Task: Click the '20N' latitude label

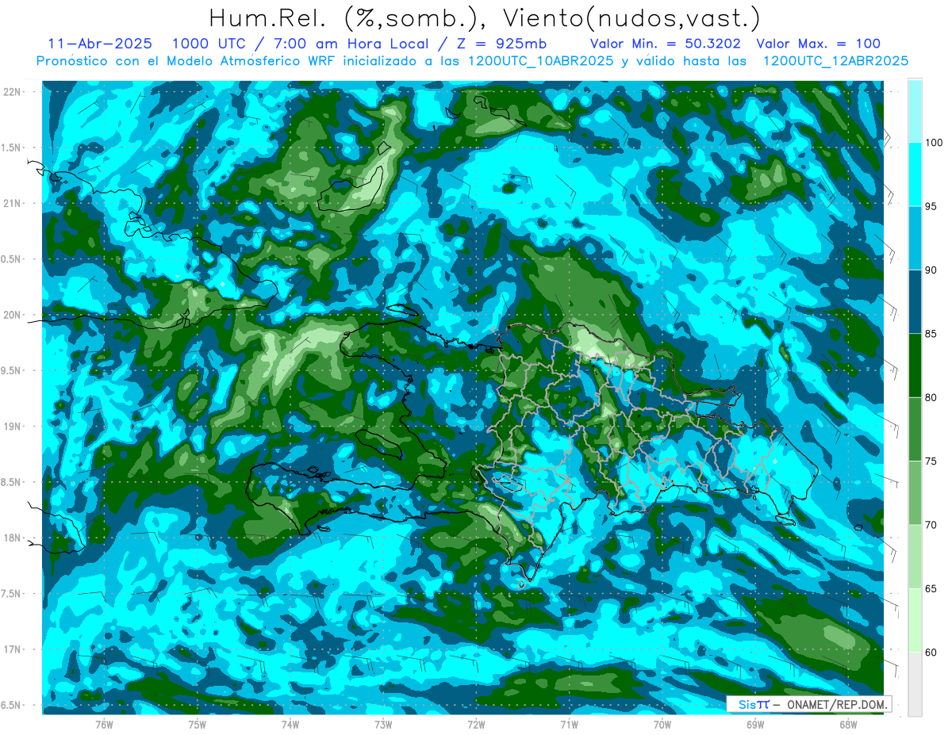Action: coord(12,315)
